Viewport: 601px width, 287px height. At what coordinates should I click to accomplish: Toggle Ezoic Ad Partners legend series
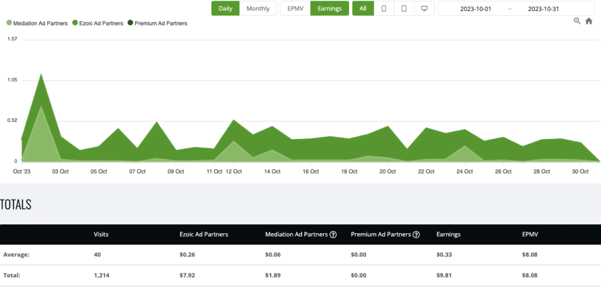tap(97, 23)
